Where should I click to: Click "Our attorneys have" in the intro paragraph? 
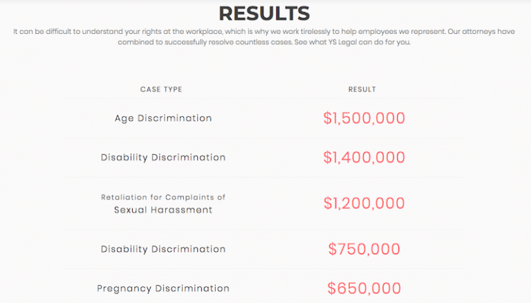pos(478,32)
